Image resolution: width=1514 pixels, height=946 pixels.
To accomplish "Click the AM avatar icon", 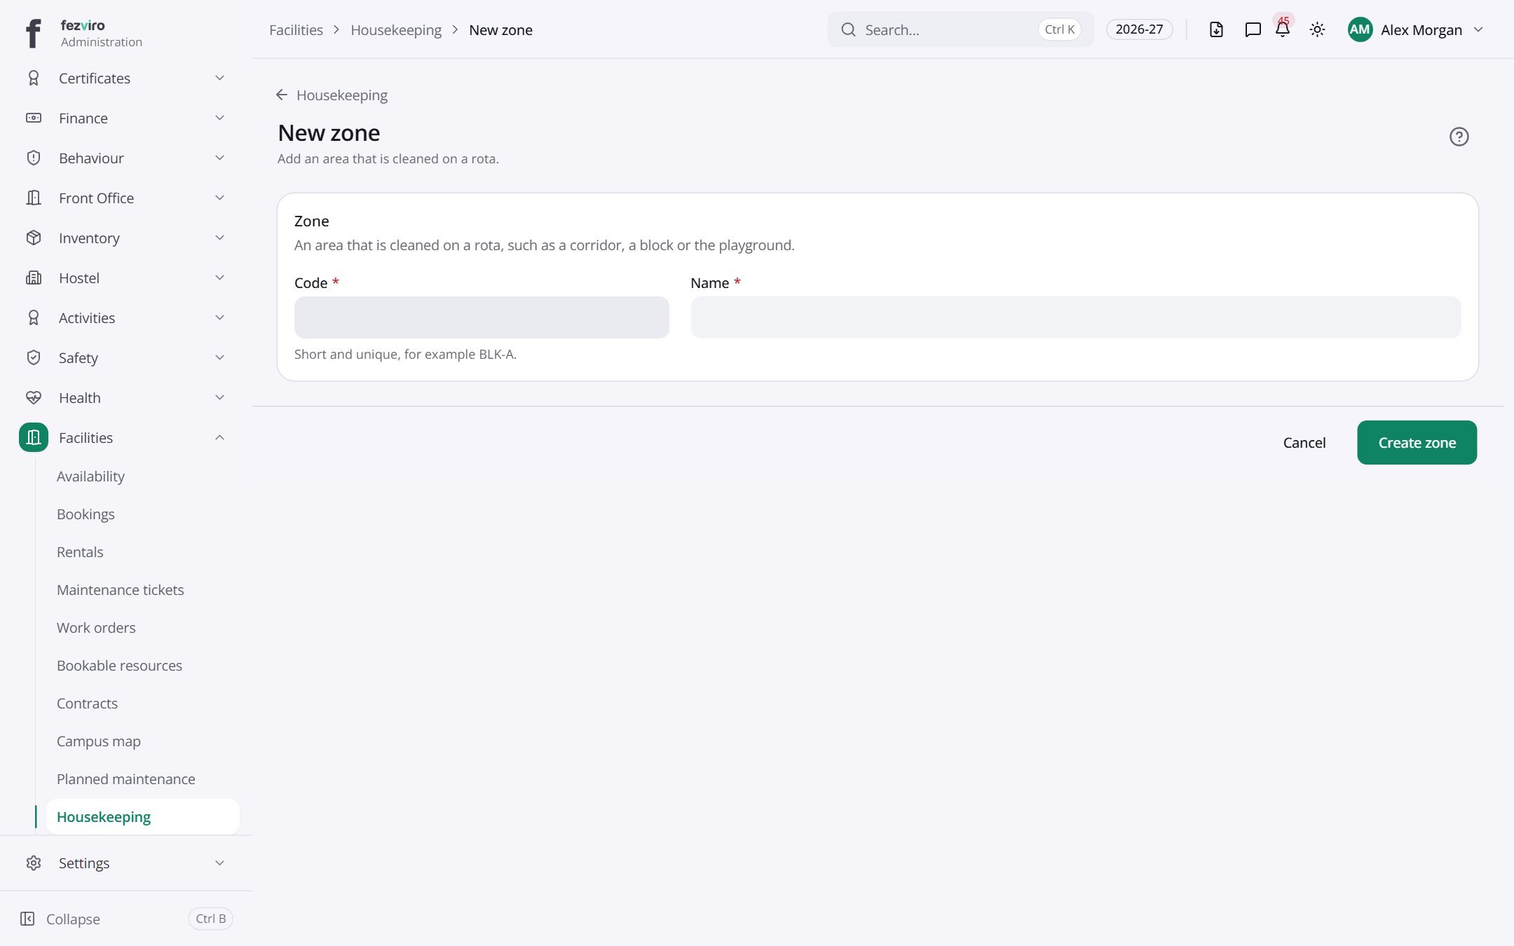I will click(x=1360, y=29).
